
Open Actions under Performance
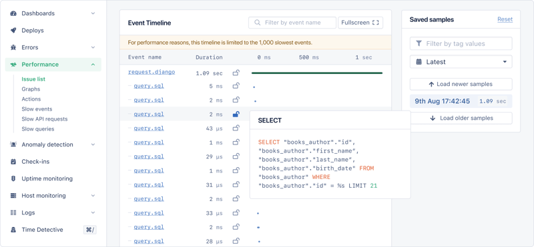point(31,99)
